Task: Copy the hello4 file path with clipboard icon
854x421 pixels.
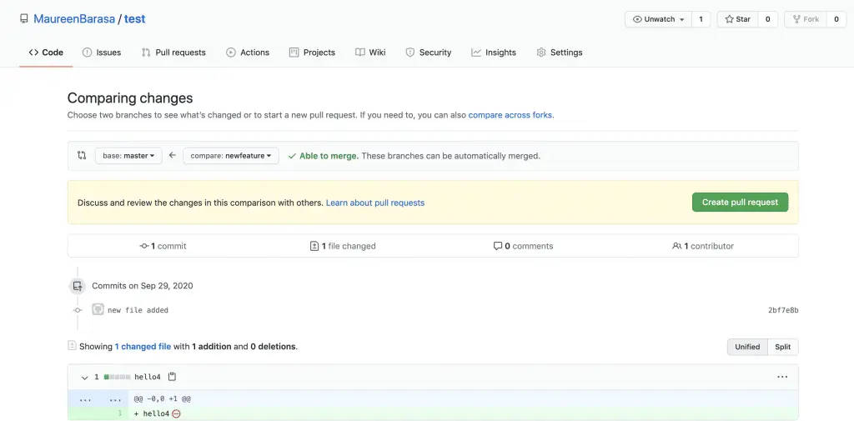Action: [x=172, y=376]
